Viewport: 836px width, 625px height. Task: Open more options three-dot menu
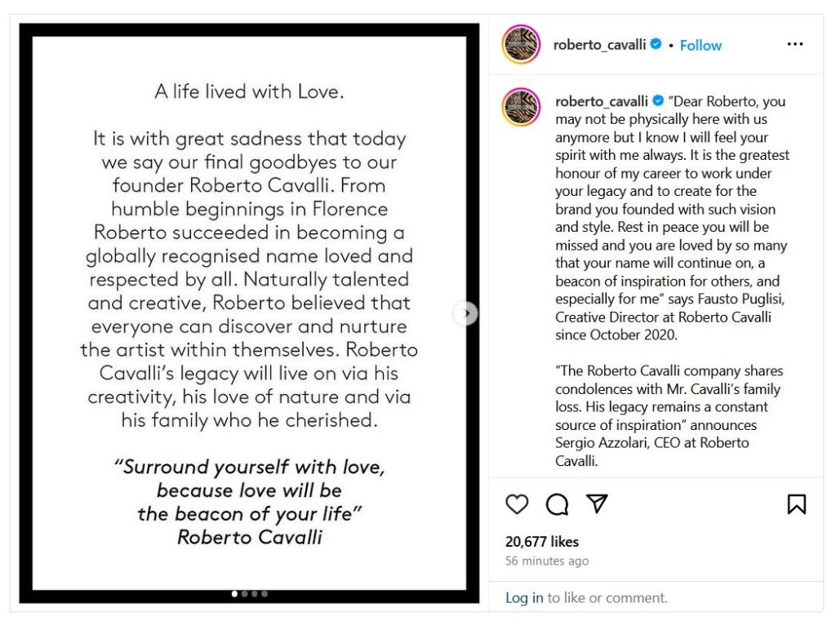coord(795,45)
